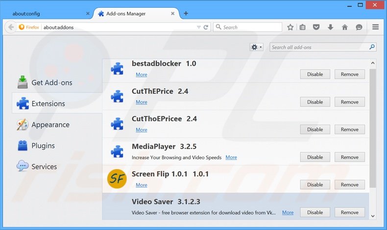
Task: Open More link for CutThoEPricee
Action: [x=142, y=130]
